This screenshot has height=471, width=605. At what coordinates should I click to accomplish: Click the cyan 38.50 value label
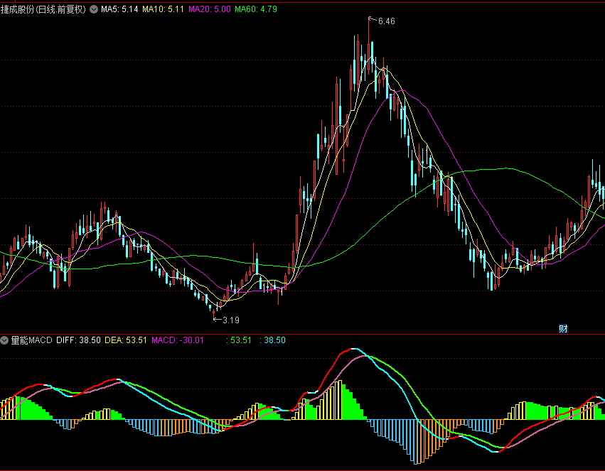click(x=274, y=340)
